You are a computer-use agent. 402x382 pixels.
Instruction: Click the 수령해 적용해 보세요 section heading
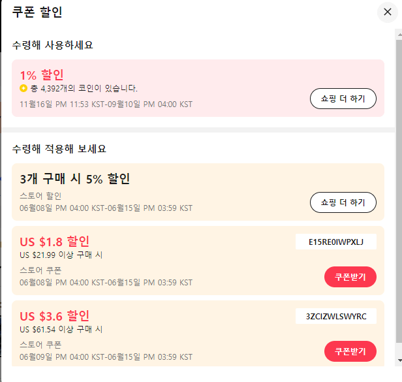[59, 148]
